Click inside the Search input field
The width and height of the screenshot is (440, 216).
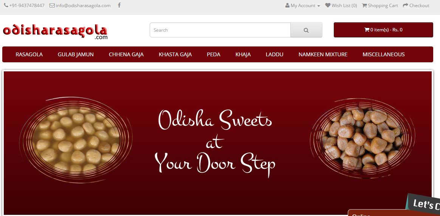point(220,30)
